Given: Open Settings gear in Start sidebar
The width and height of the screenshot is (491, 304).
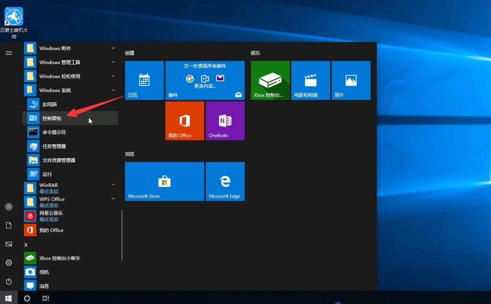Looking at the screenshot, I should coord(9,262).
